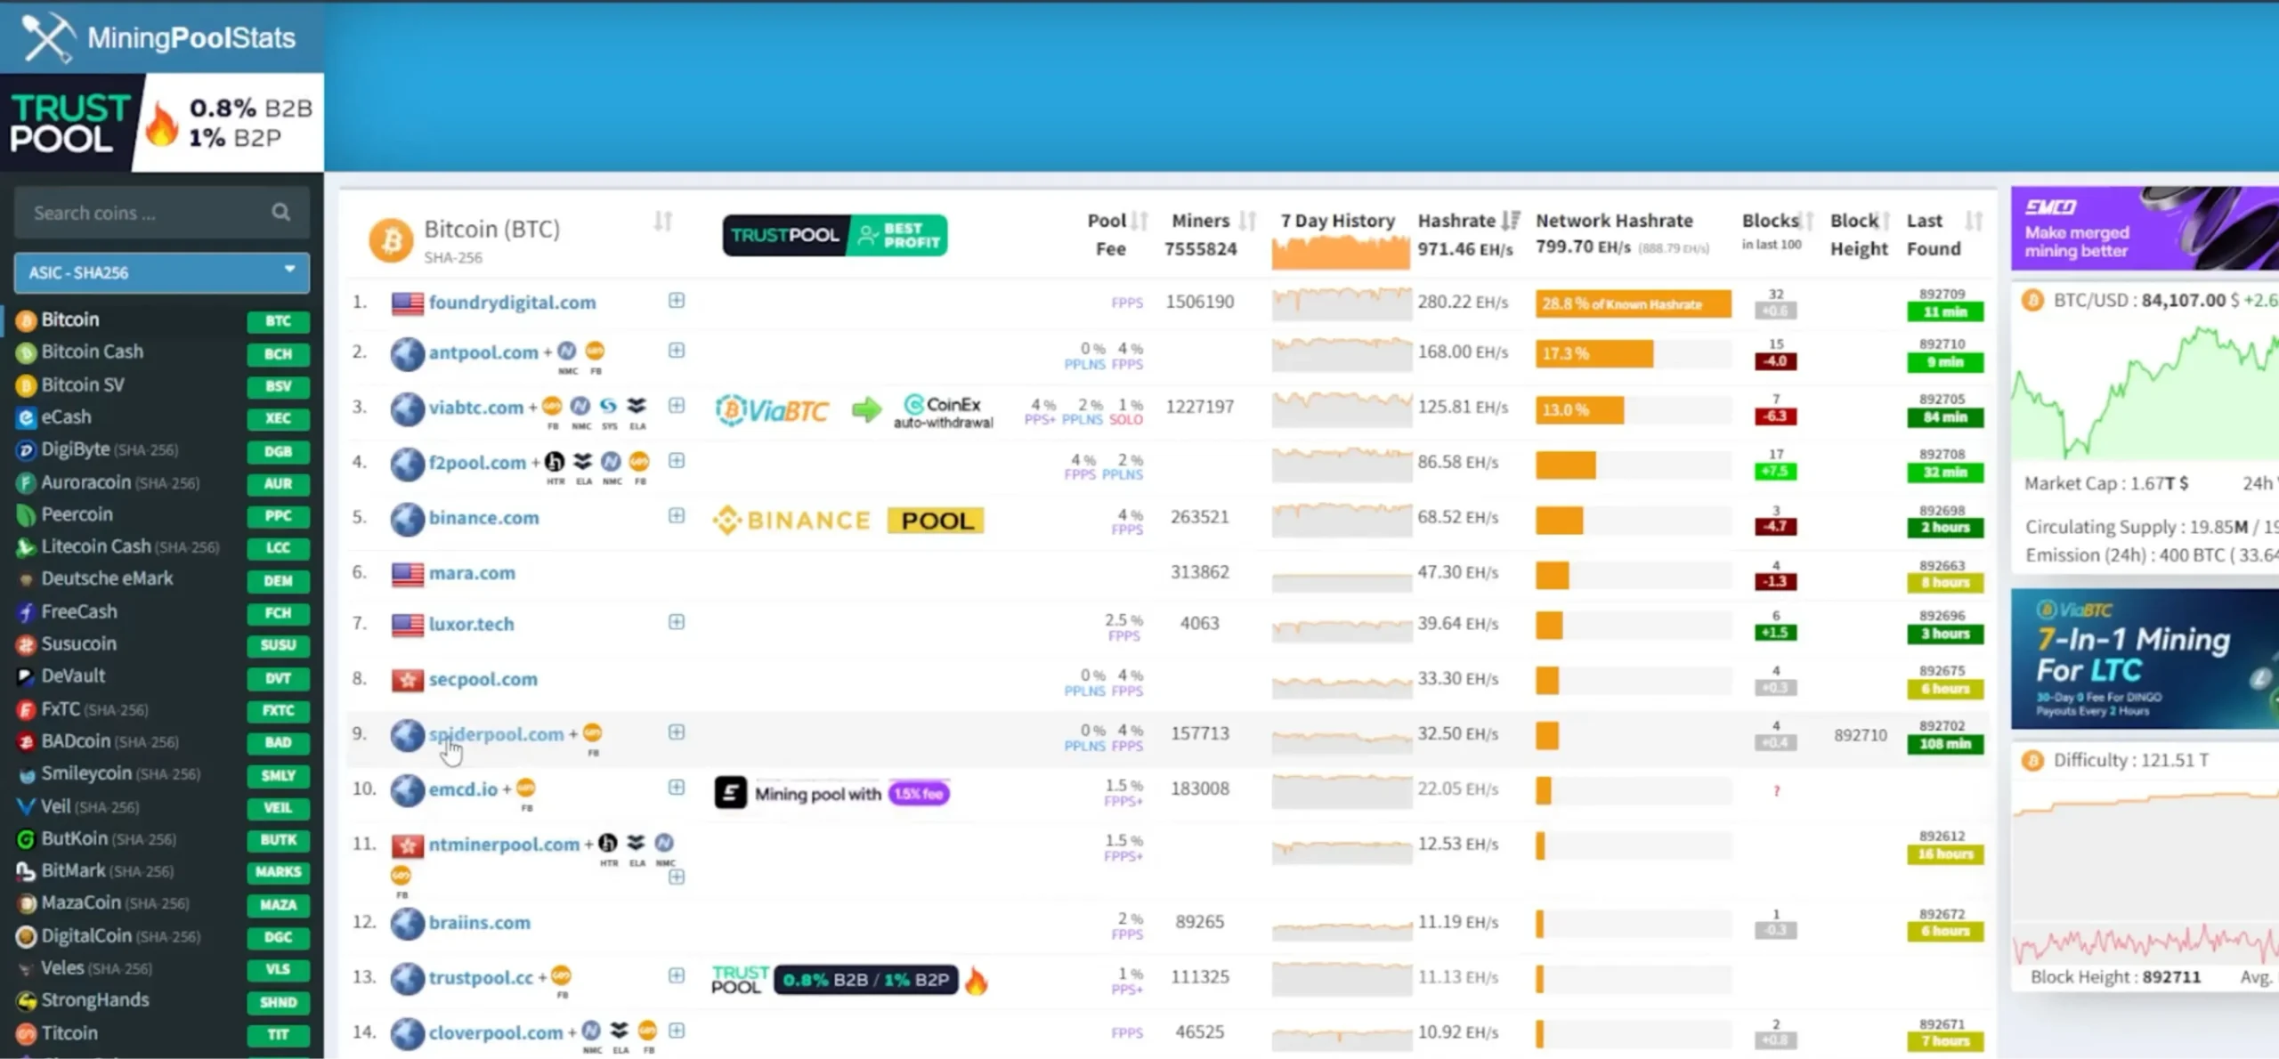
Task: Click the BTC/USD price chart
Action: point(2145,392)
